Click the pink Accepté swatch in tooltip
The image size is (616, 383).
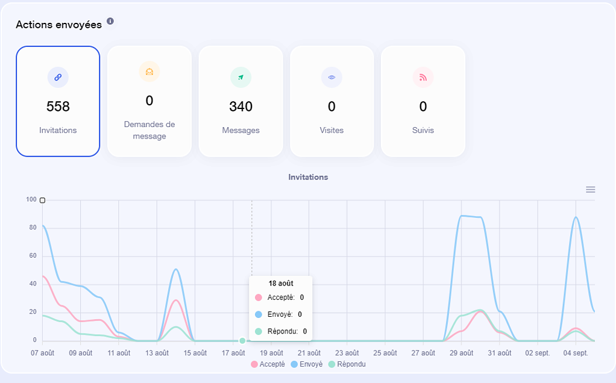(x=259, y=297)
